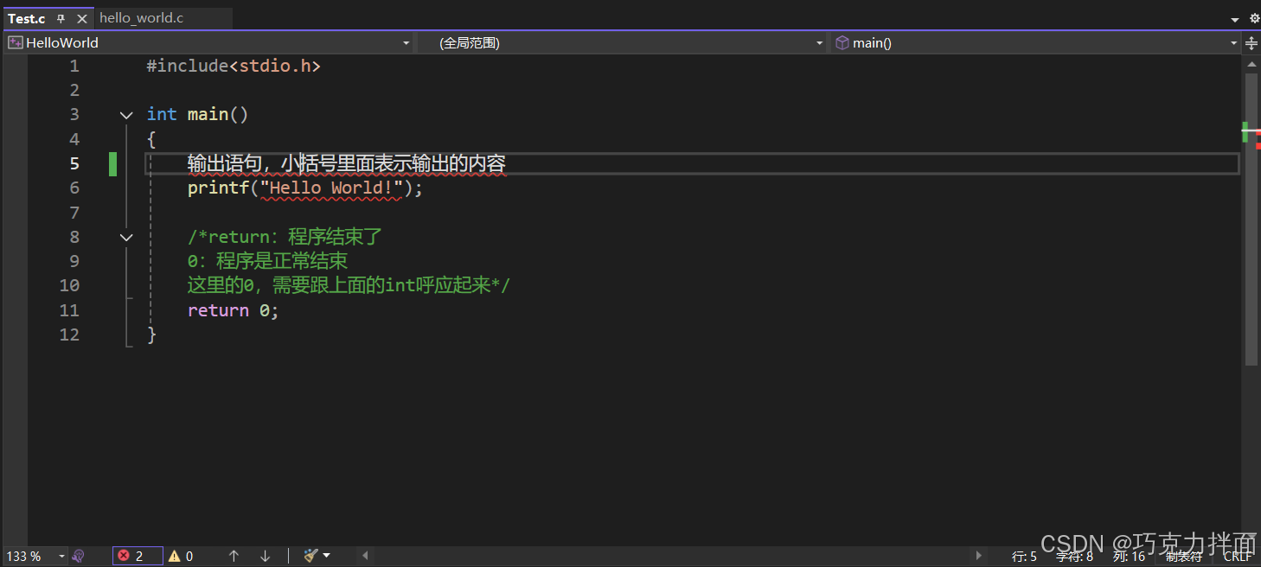
Task: Click the vertical scrollbar thumb
Action: coord(1251,220)
